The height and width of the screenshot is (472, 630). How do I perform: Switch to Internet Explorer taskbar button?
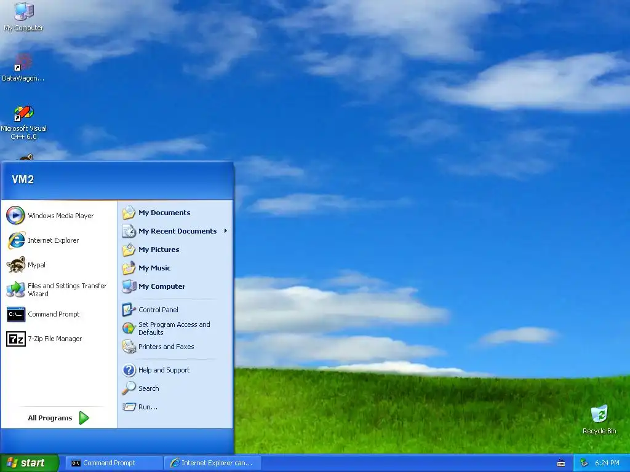click(212, 463)
